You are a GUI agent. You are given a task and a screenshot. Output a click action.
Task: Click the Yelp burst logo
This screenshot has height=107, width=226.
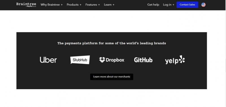click(182, 59)
